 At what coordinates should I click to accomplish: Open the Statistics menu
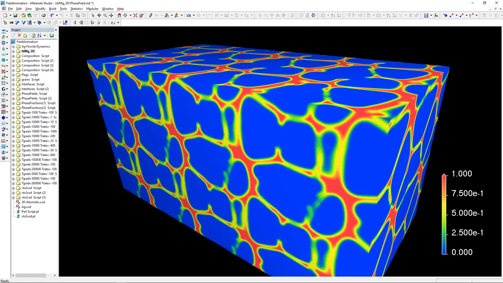tap(77, 9)
